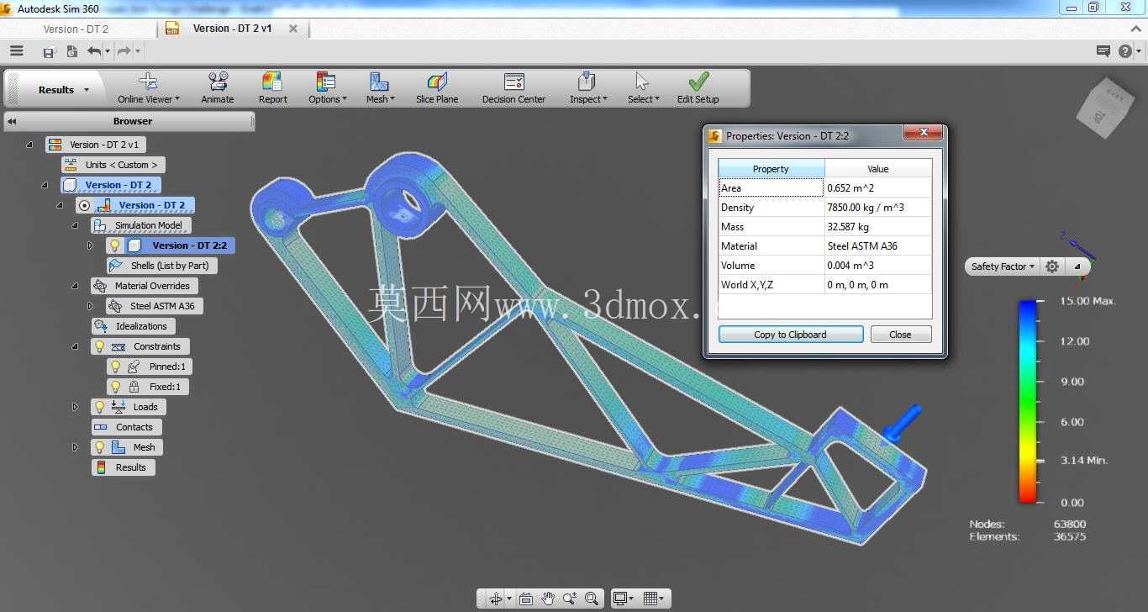1148x612 pixels.
Task: Click the Zoom Window (fit) tool
Action: [x=592, y=599]
